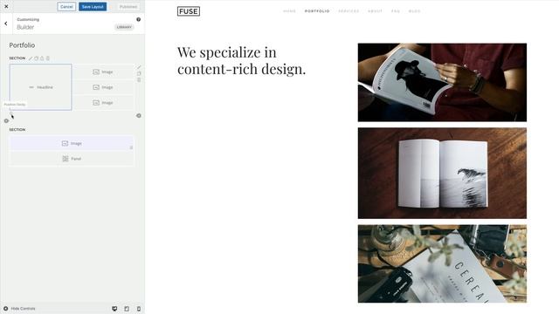Close the Customizer with the X icon
559x314 pixels.
click(x=6, y=6)
